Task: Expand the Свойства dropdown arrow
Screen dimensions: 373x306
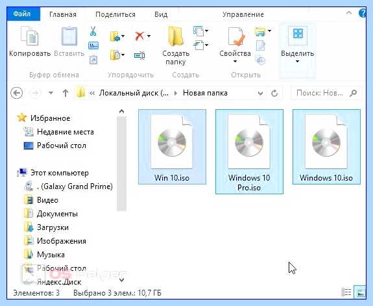Action: [235, 62]
